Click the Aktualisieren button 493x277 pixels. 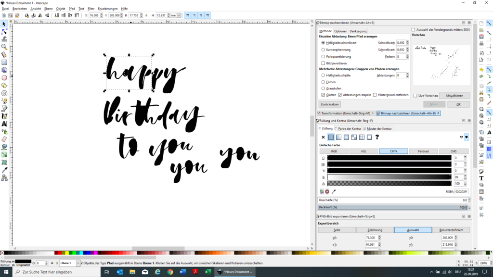pos(454,96)
